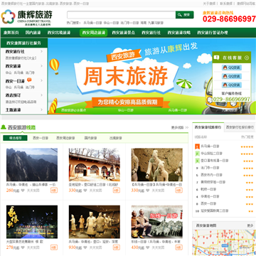The height and width of the screenshot is (256, 256).
Task: Open 国内旅游 in the green nav bar
Action: 33,33
